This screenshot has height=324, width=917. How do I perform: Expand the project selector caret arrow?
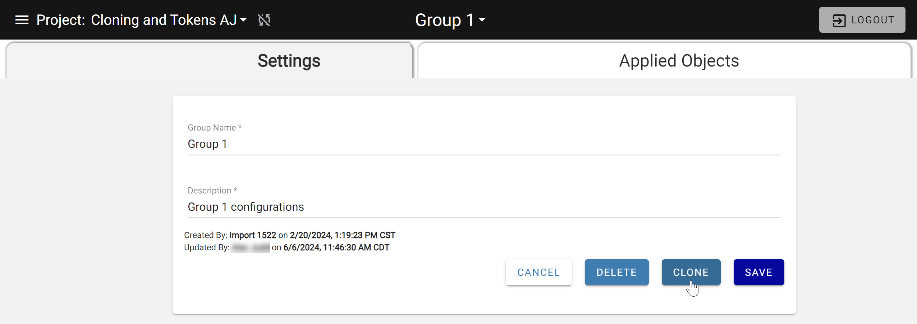click(243, 20)
